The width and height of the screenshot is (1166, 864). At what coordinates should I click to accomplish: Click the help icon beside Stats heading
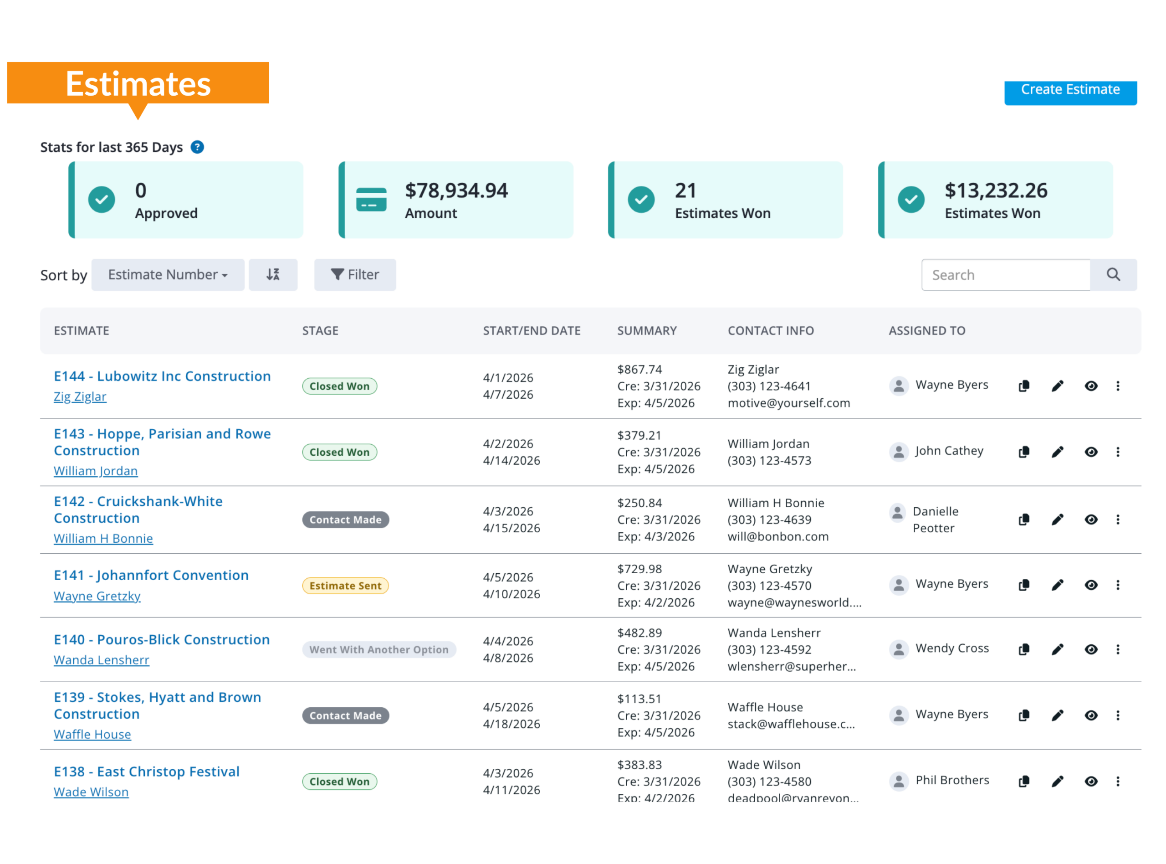coord(197,148)
